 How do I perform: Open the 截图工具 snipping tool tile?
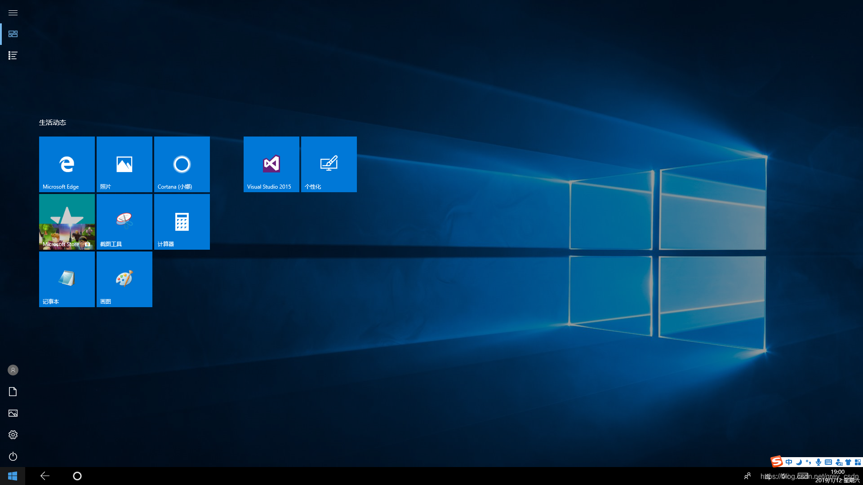pyautogui.click(x=124, y=222)
